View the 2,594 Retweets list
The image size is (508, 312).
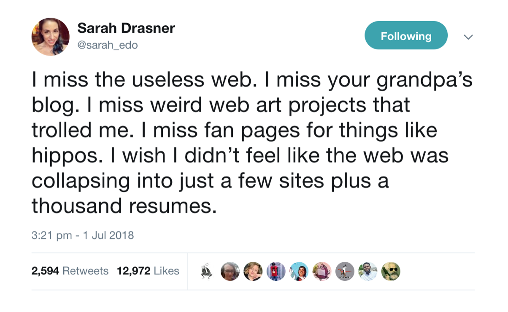[70, 271]
